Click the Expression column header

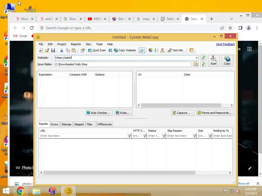click(x=52, y=75)
